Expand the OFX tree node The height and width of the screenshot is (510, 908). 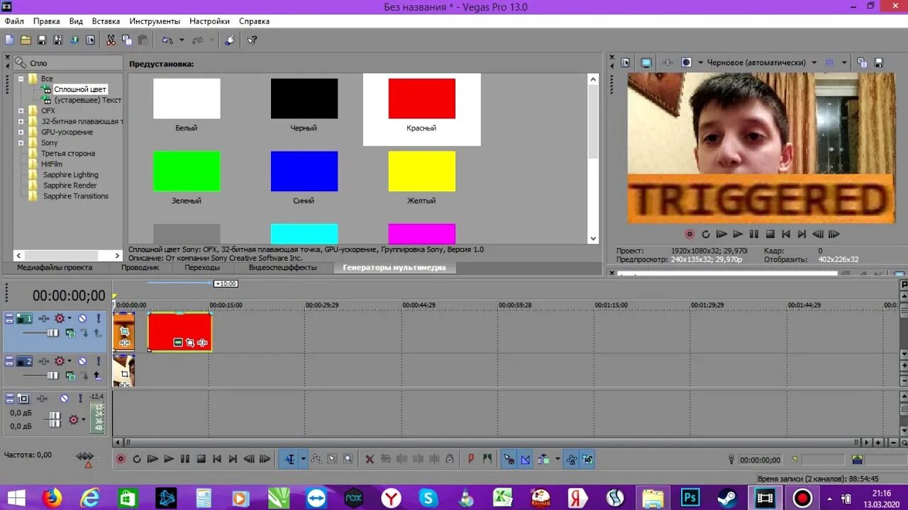(x=21, y=110)
